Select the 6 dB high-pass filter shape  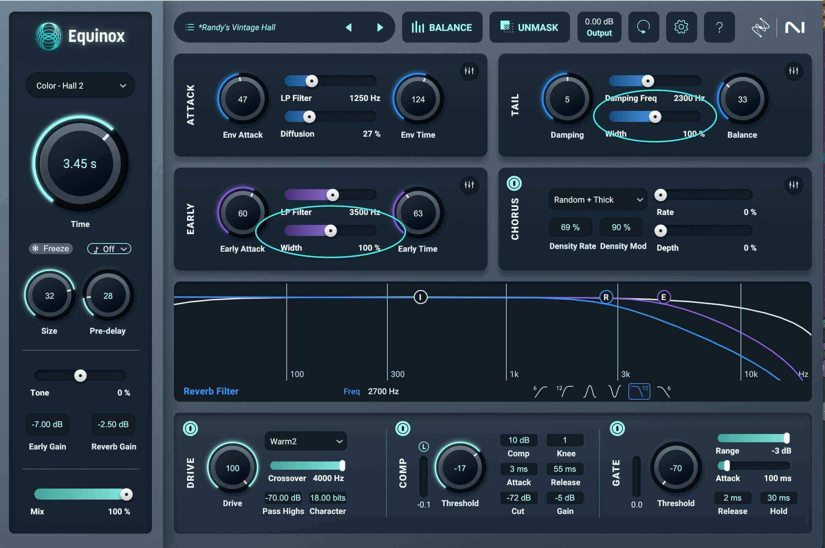tap(540, 391)
